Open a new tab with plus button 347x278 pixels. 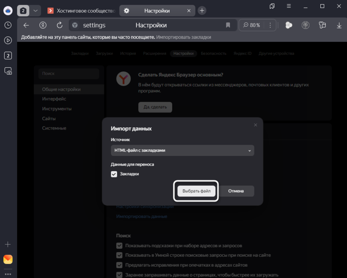(202, 10)
